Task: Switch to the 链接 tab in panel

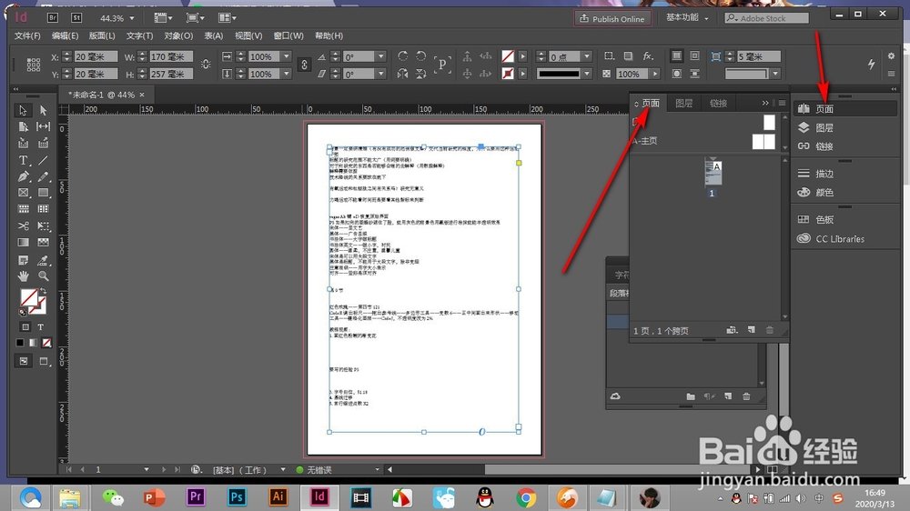Action: point(718,104)
